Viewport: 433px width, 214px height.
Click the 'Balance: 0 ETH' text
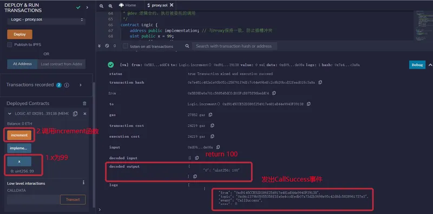tap(19, 124)
